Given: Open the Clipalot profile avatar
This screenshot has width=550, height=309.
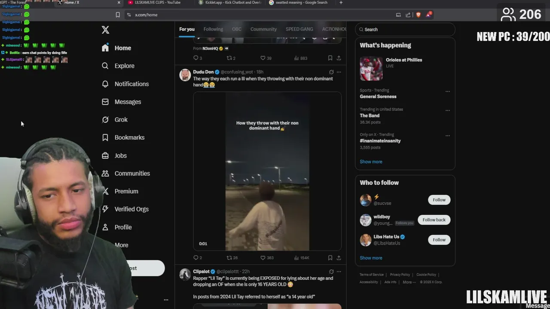Looking at the screenshot, I should tap(185, 274).
